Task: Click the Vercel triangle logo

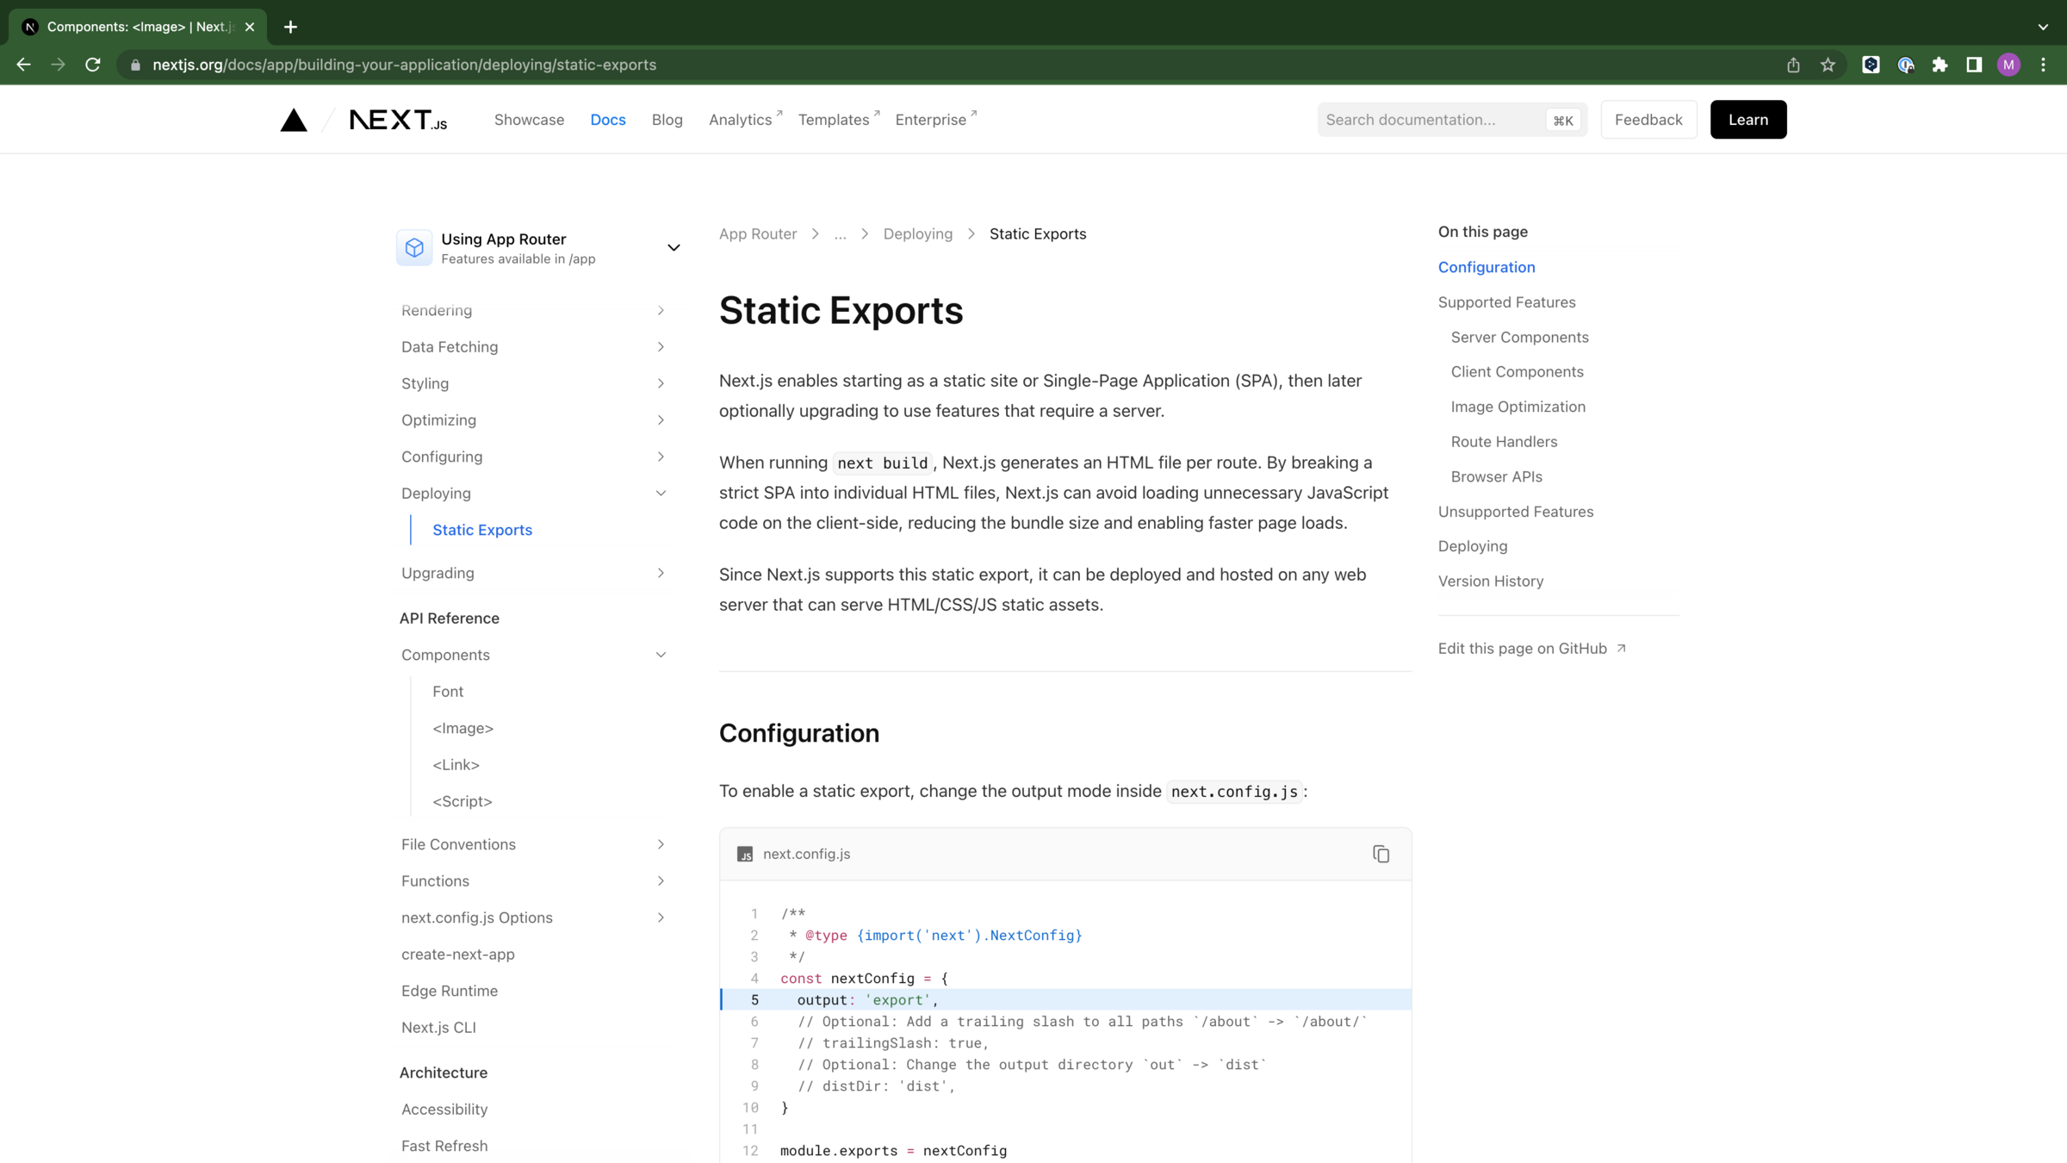Action: tap(294, 120)
